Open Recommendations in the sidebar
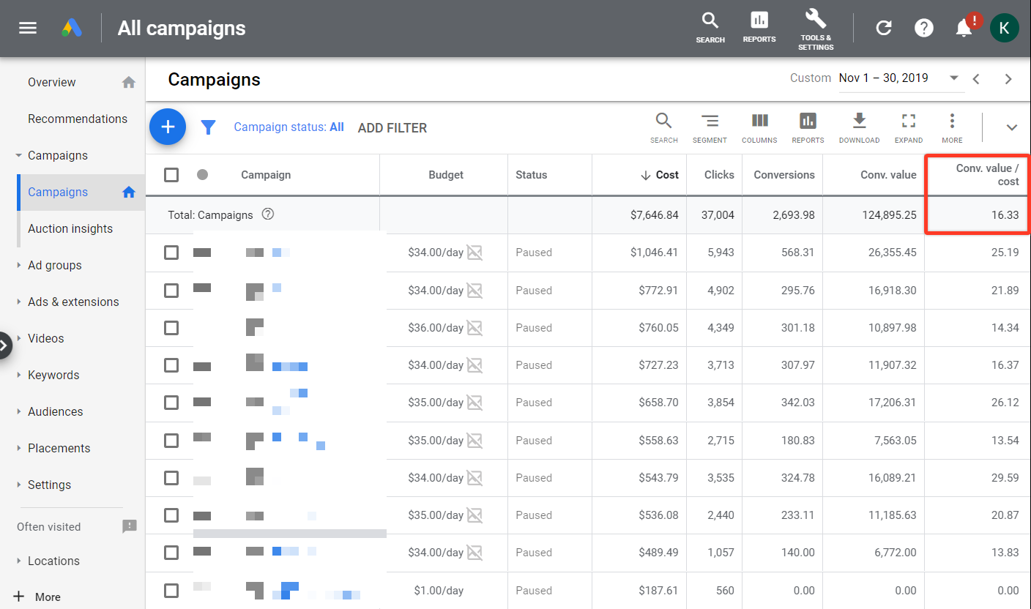 pos(78,119)
